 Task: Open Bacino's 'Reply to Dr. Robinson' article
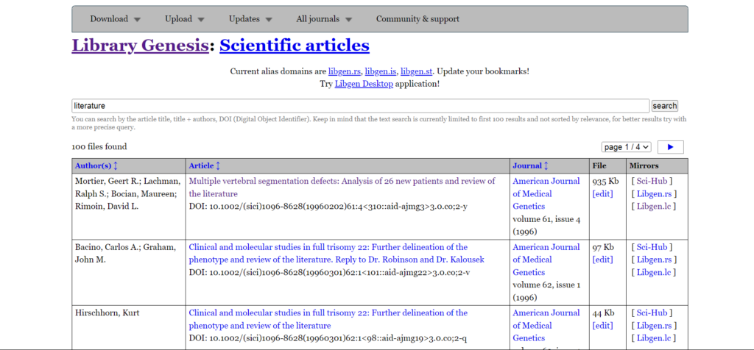click(x=337, y=254)
